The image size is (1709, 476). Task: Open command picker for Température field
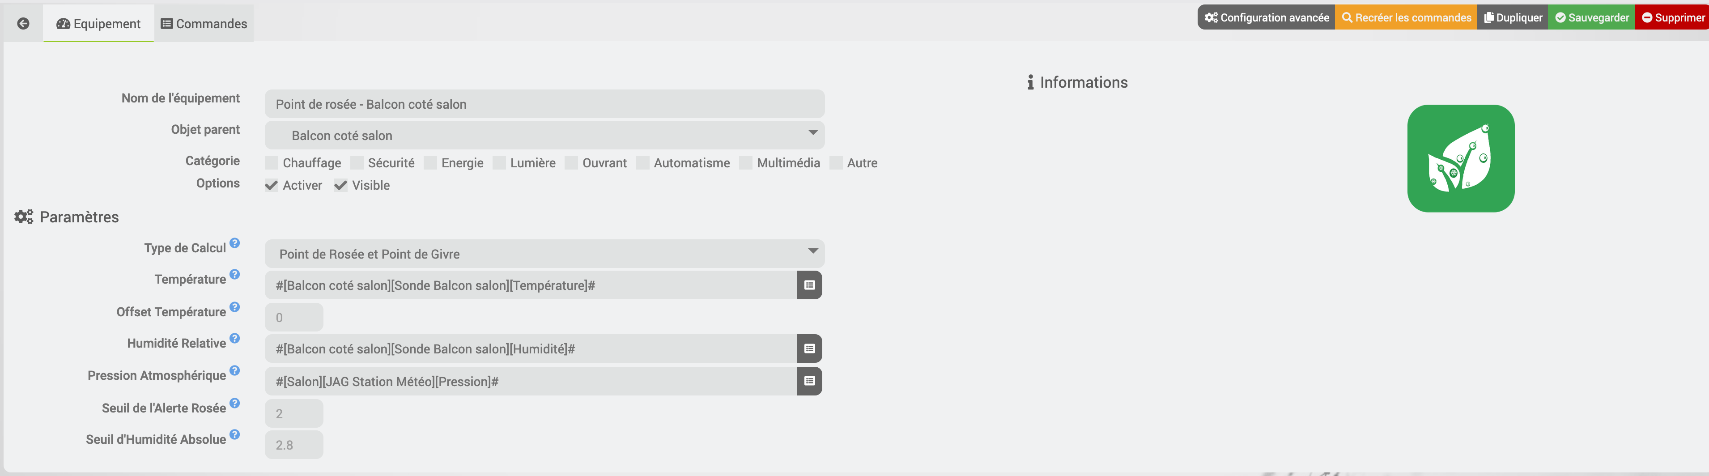pyautogui.click(x=809, y=285)
